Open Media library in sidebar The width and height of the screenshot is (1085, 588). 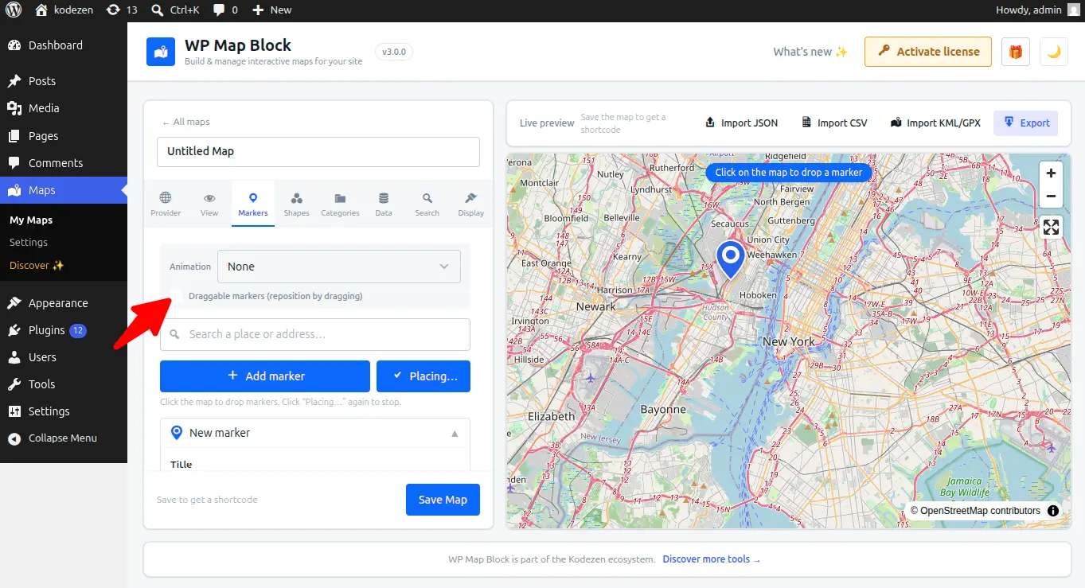tap(64, 108)
